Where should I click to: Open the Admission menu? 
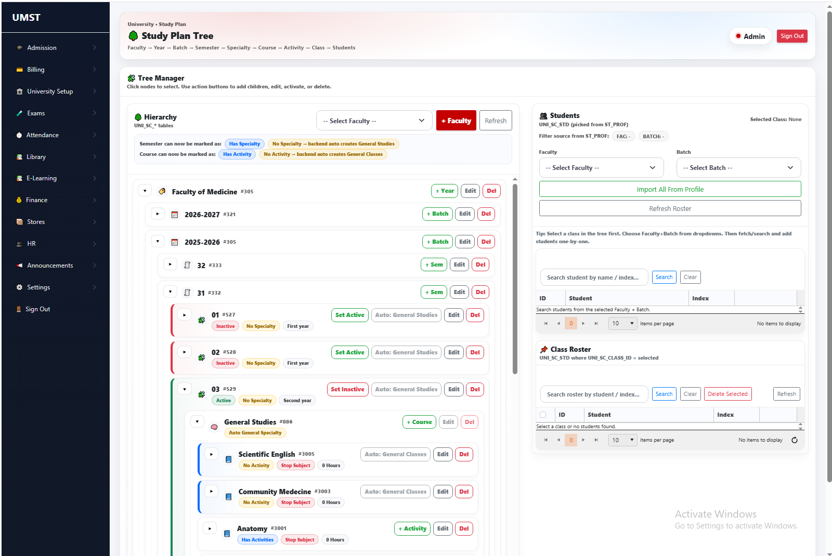tap(56, 48)
